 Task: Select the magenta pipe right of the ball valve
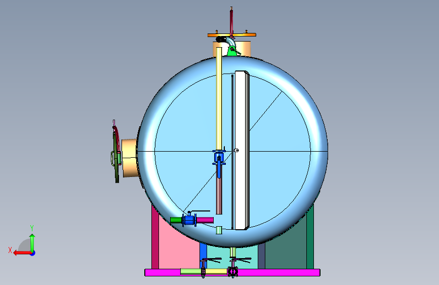[x=205, y=220]
